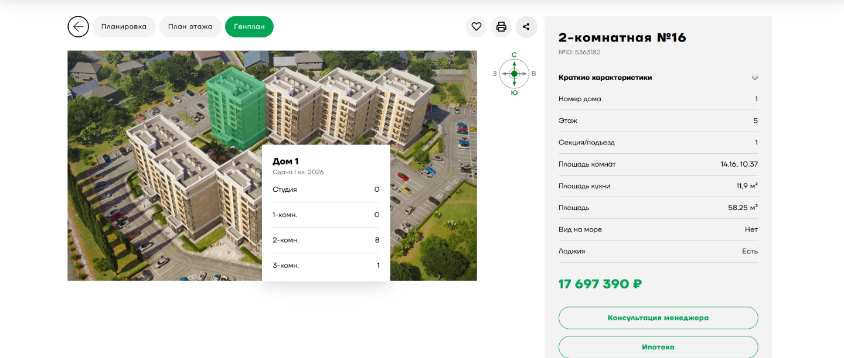Open the Планировка tab
844x358 pixels.
coord(124,26)
